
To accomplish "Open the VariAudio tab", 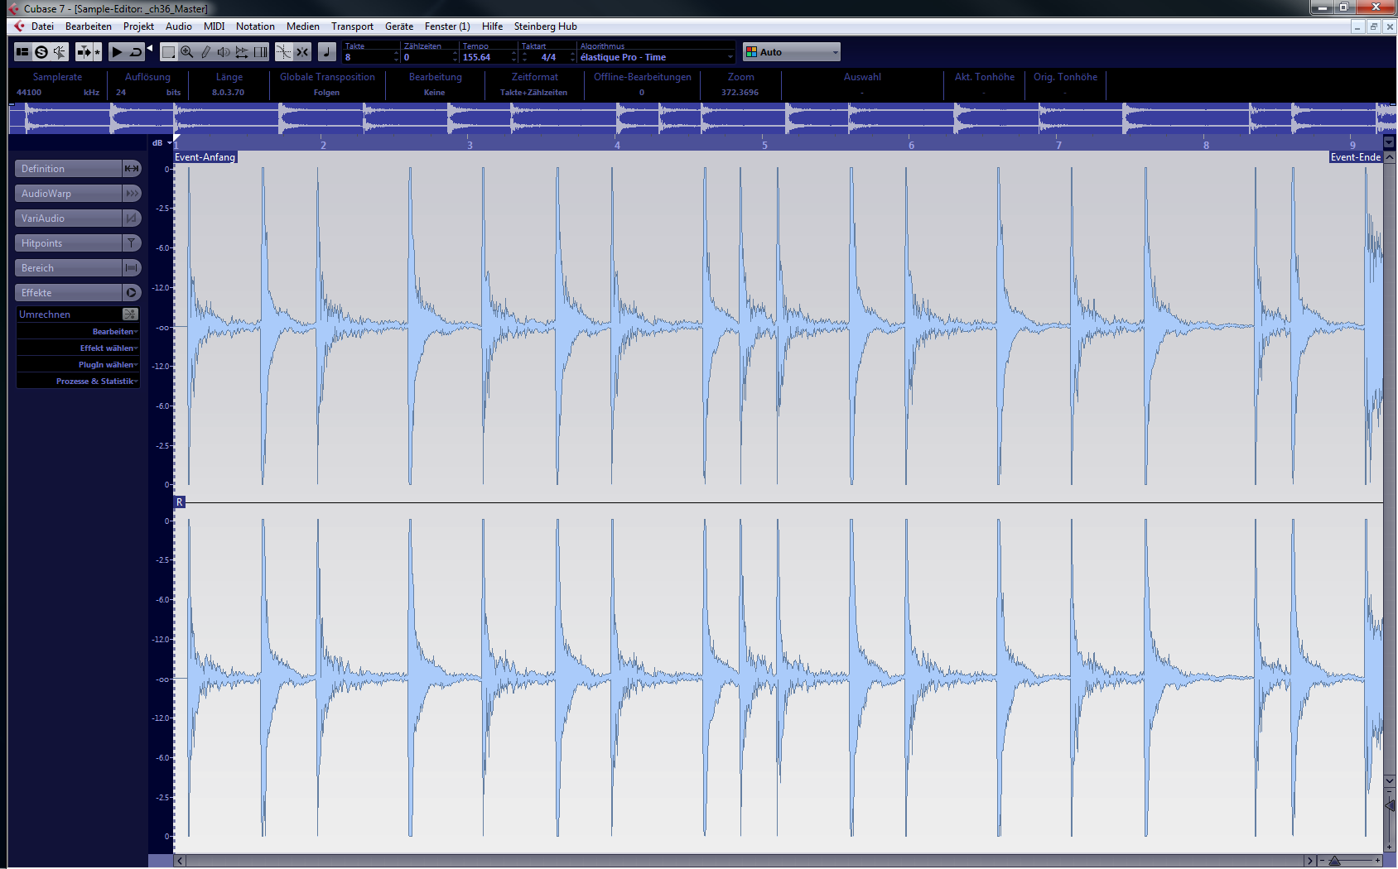I will pos(68,218).
